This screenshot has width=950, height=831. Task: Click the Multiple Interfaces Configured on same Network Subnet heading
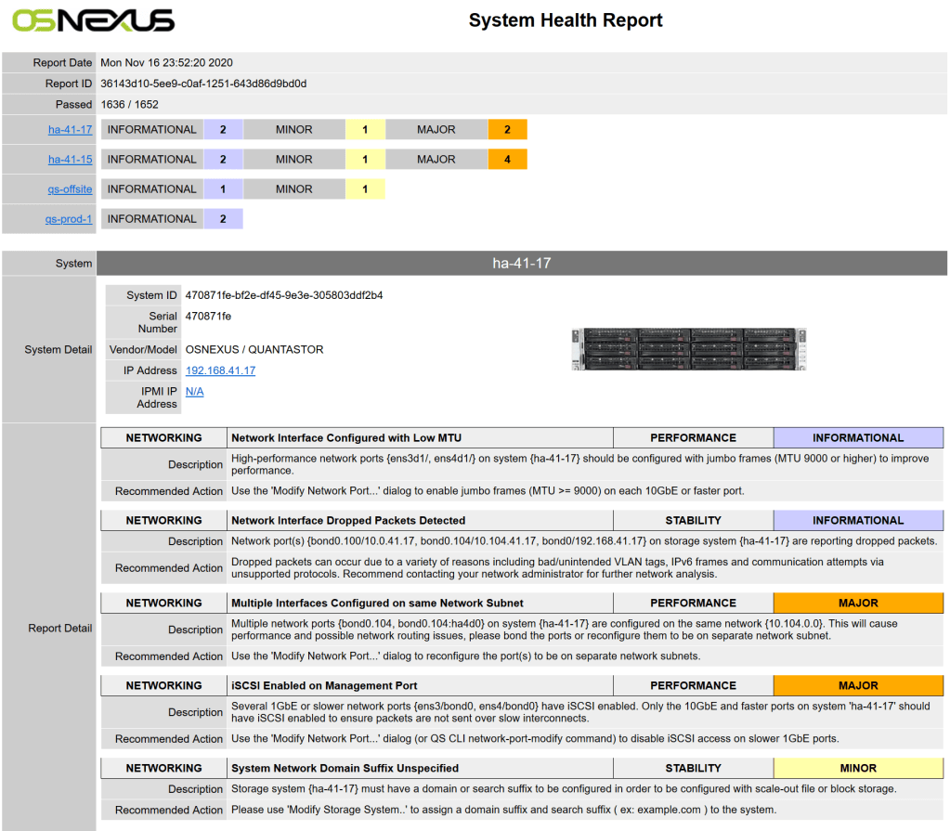377,604
